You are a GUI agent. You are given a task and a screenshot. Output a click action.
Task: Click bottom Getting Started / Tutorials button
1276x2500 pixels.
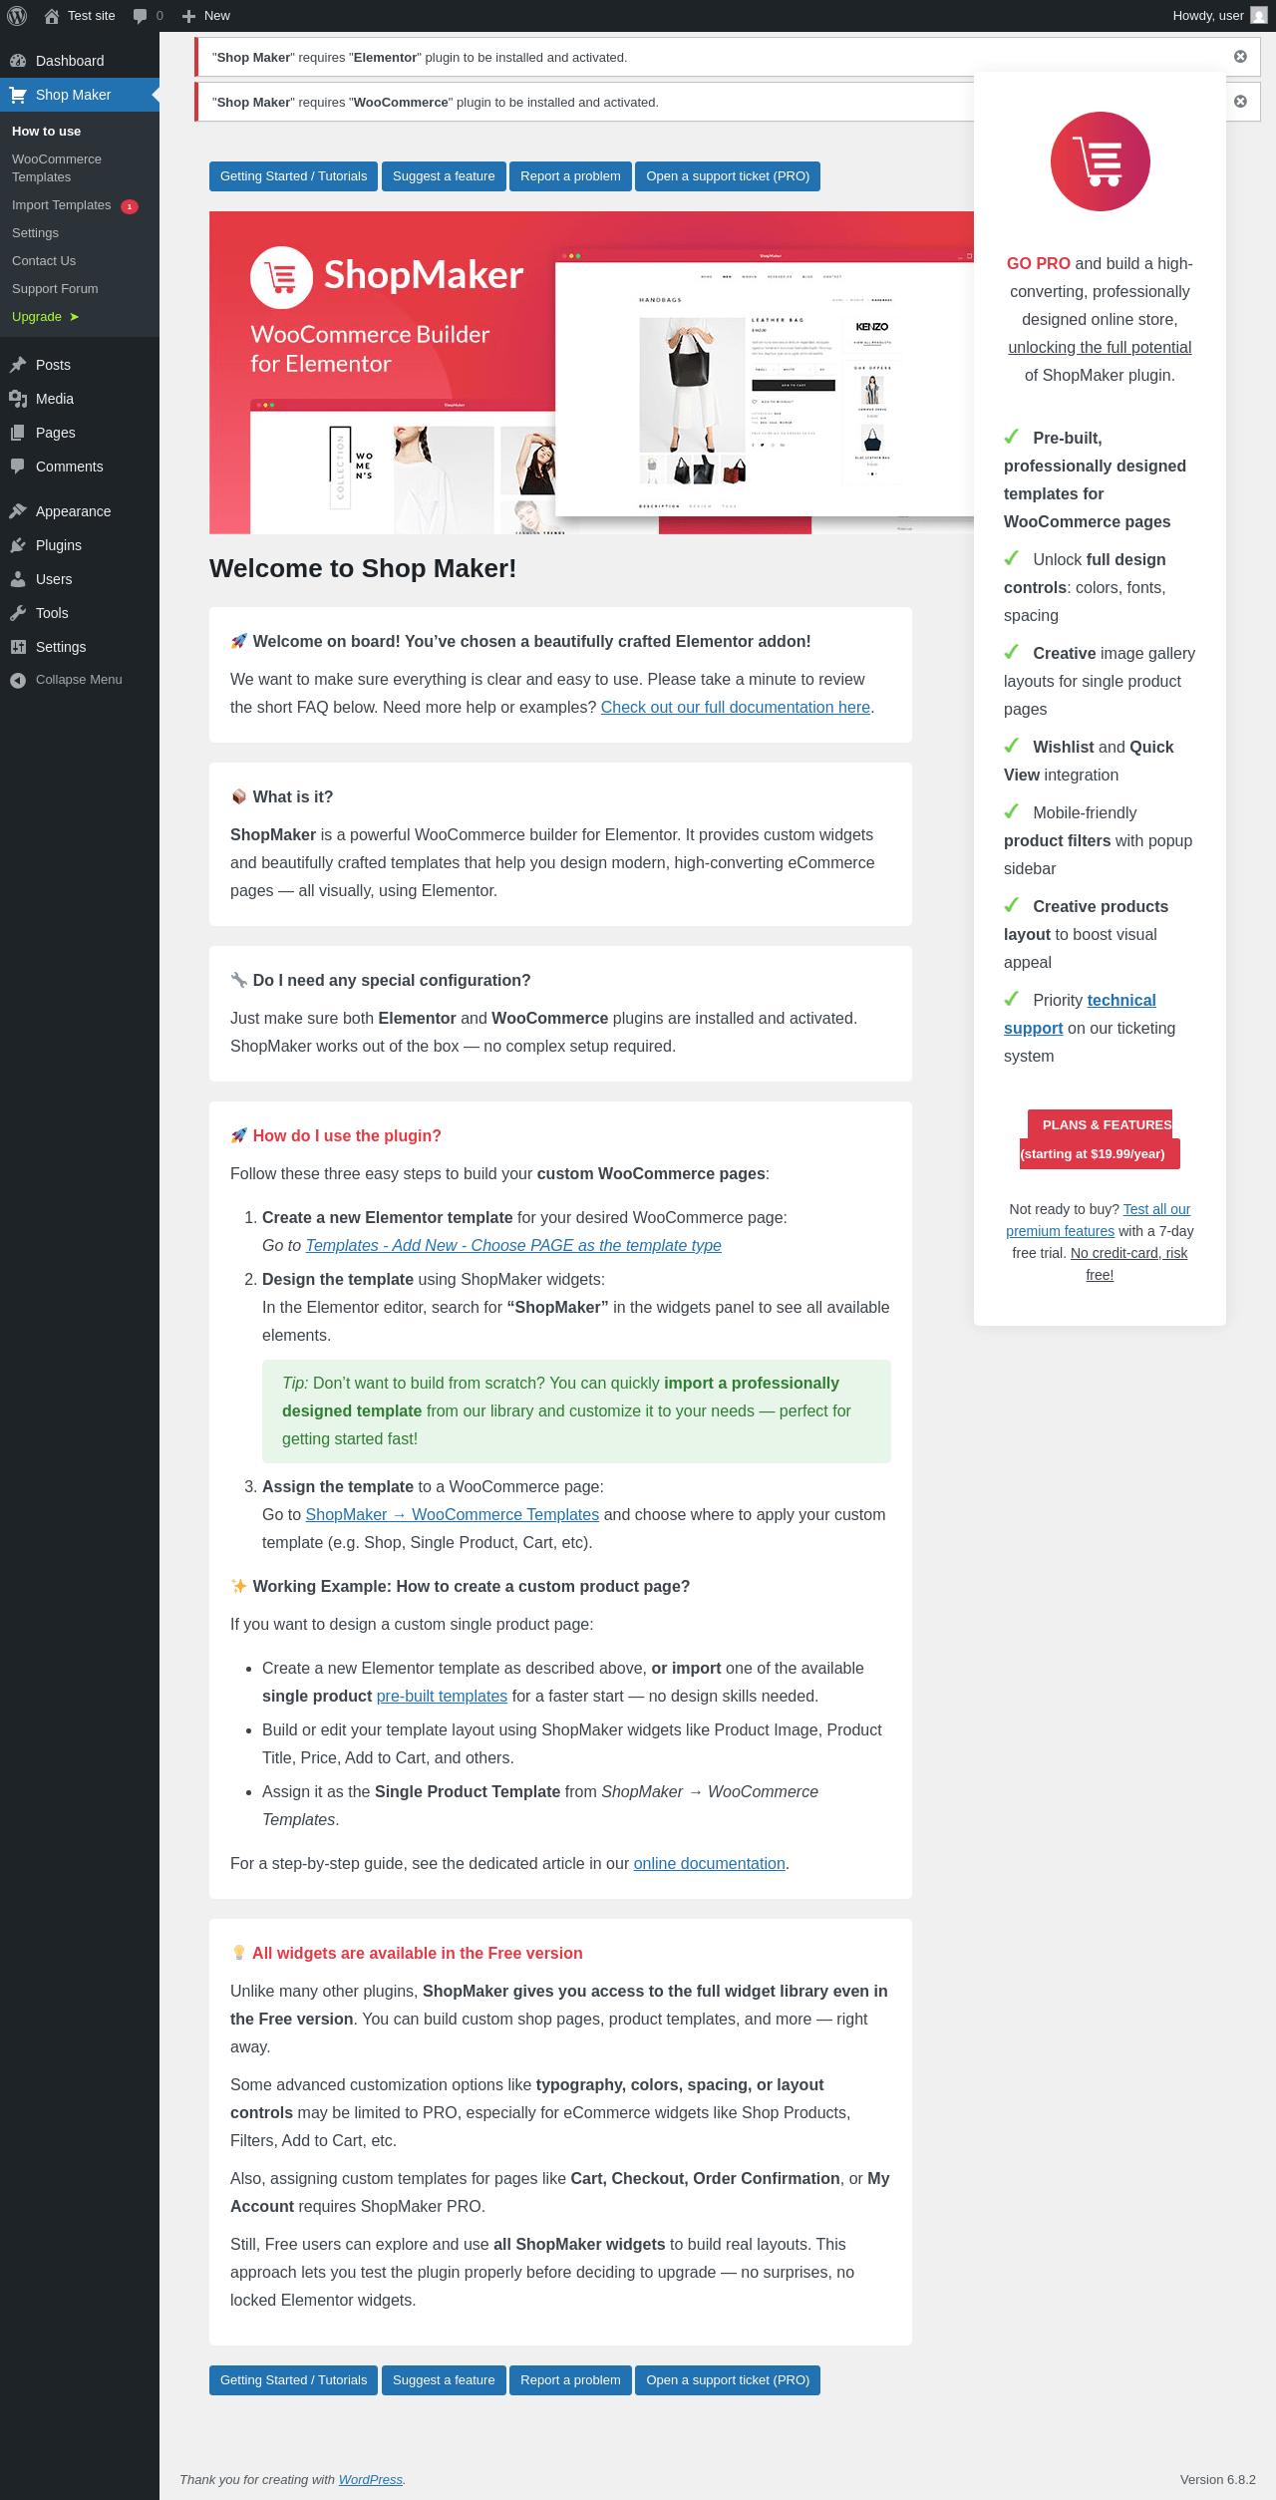coord(293,2380)
